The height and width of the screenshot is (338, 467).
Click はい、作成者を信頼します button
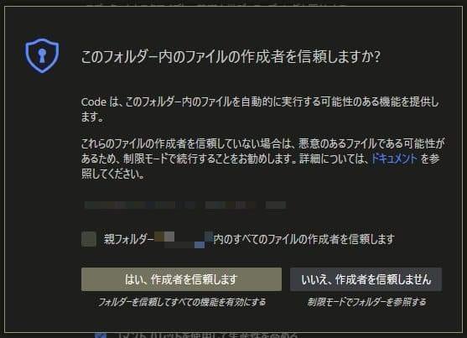pyautogui.click(x=181, y=279)
